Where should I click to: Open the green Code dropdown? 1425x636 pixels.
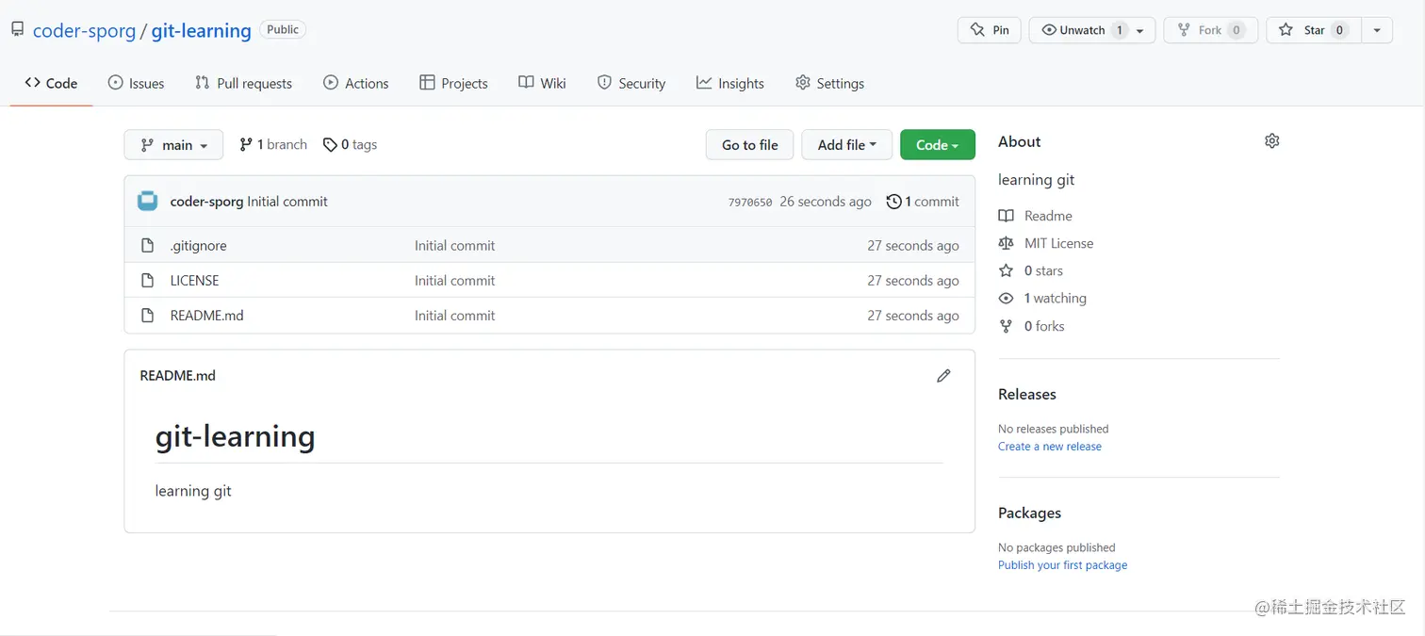click(937, 145)
